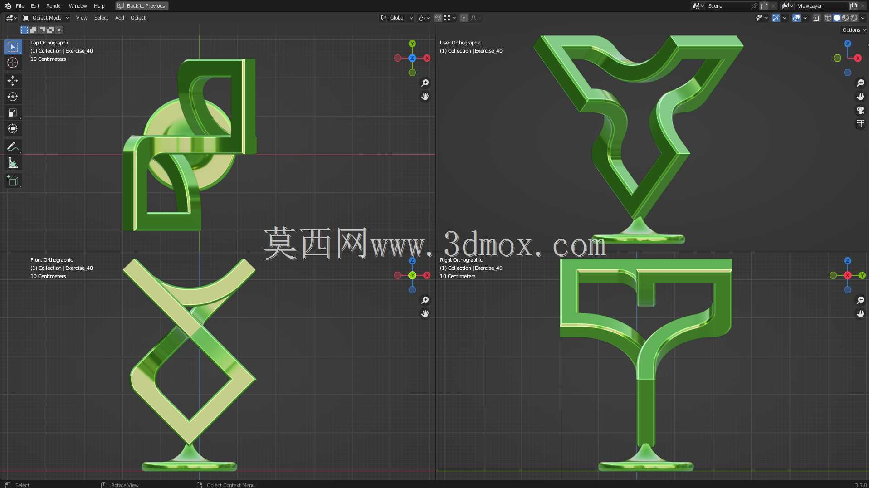Select the Measure tool

tap(13, 163)
